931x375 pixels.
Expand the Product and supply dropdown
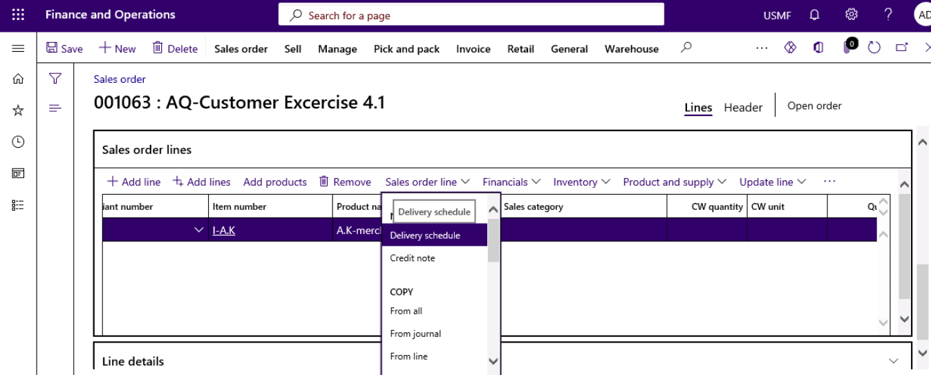pos(675,182)
